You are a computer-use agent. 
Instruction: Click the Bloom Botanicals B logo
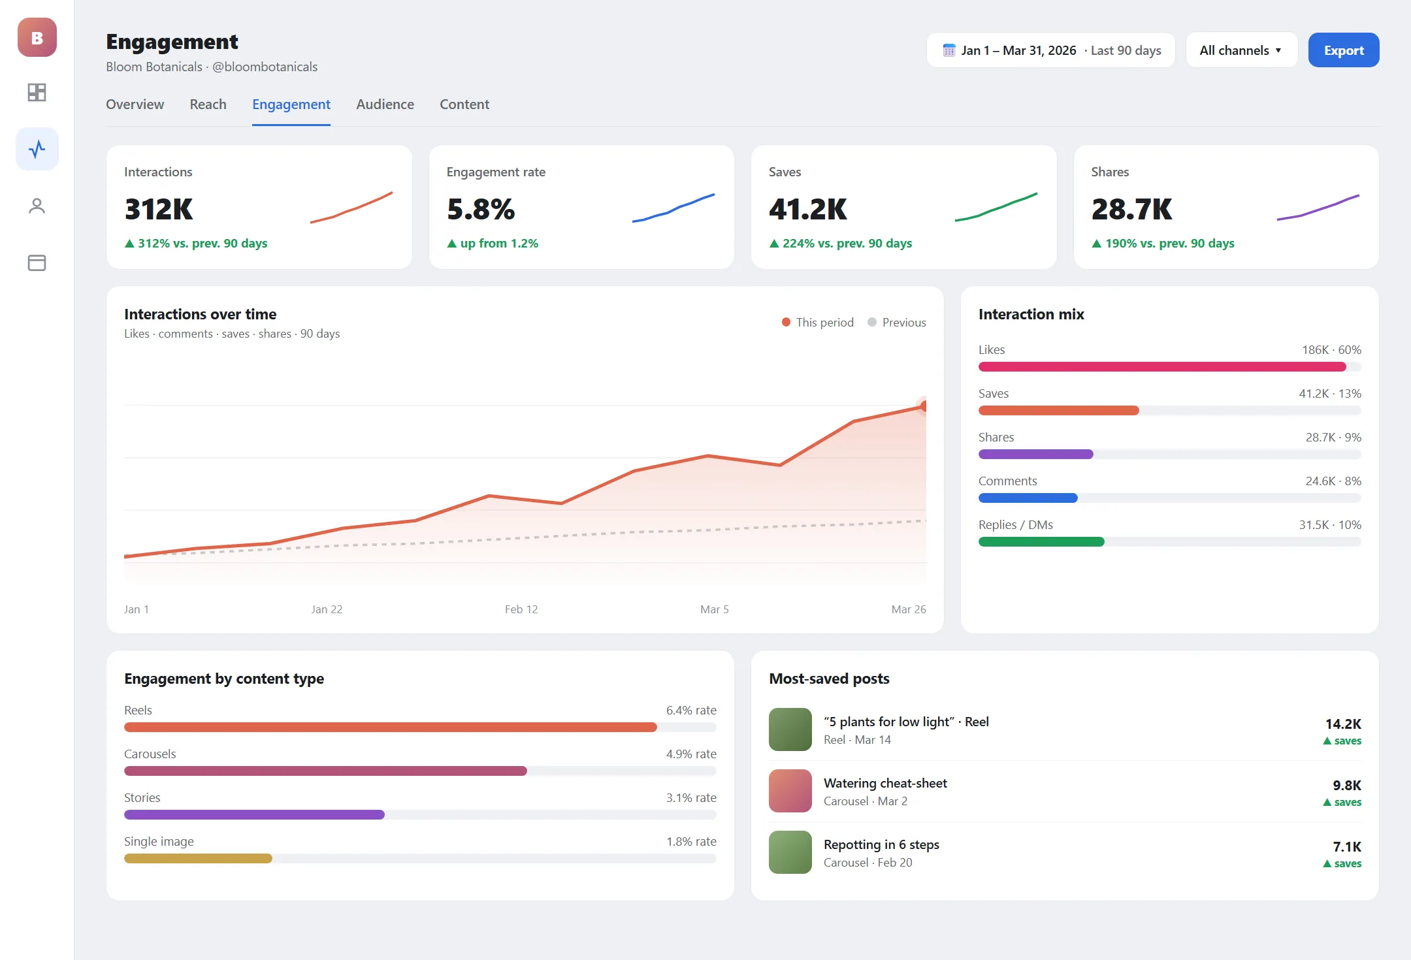[37, 37]
